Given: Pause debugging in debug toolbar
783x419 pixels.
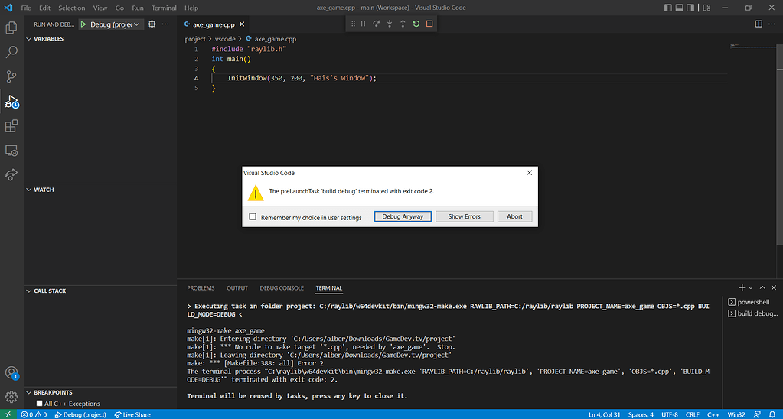Looking at the screenshot, I should click(363, 24).
